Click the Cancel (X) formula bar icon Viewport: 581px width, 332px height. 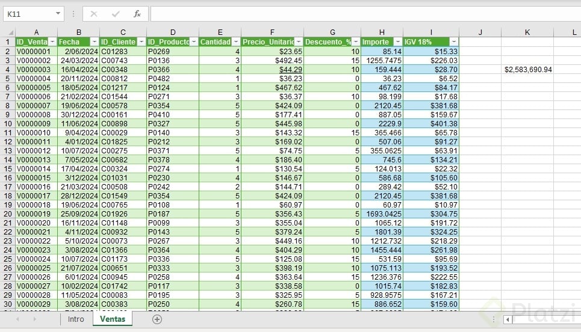[x=94, y=14]
